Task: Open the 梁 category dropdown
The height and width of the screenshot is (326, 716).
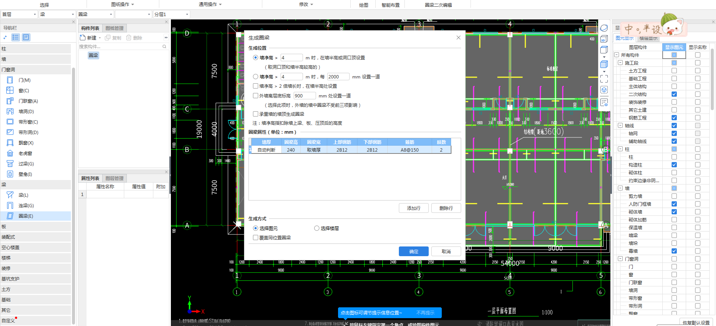Action: 57,14
